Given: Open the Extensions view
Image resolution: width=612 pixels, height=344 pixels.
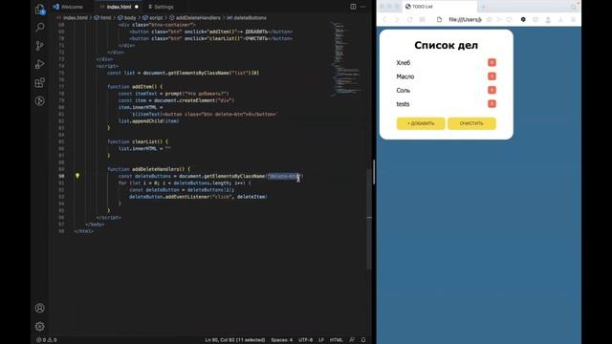Looking at the screenshot, I should [40, 83].
